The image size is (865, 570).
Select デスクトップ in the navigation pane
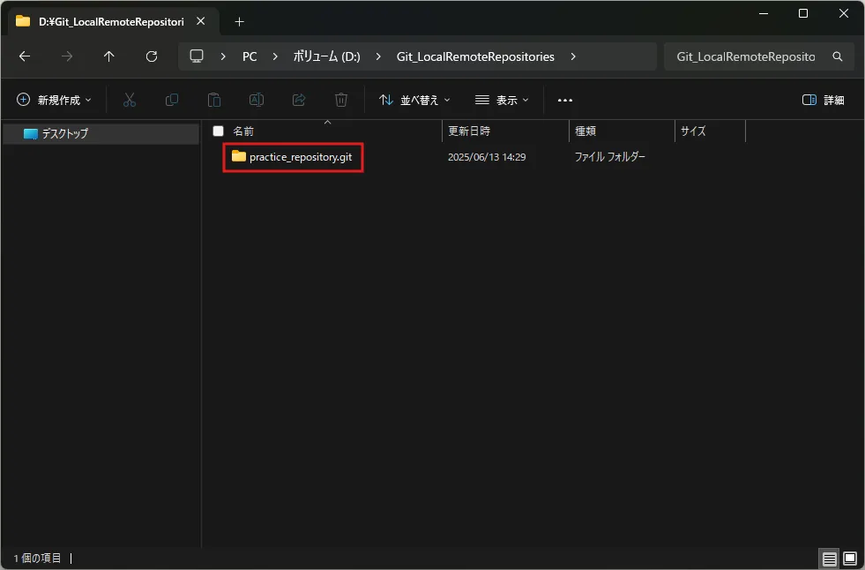pos(101,133)
